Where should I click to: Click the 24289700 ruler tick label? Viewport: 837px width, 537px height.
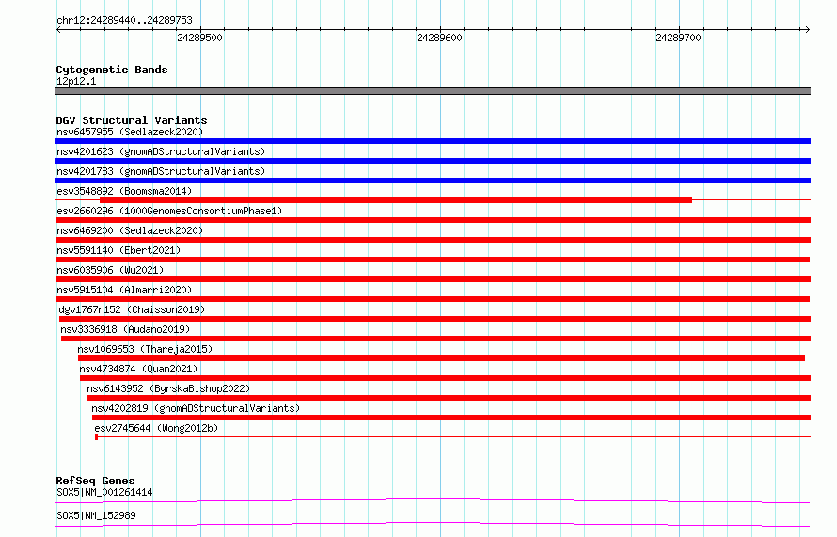(x=678, y=38)
